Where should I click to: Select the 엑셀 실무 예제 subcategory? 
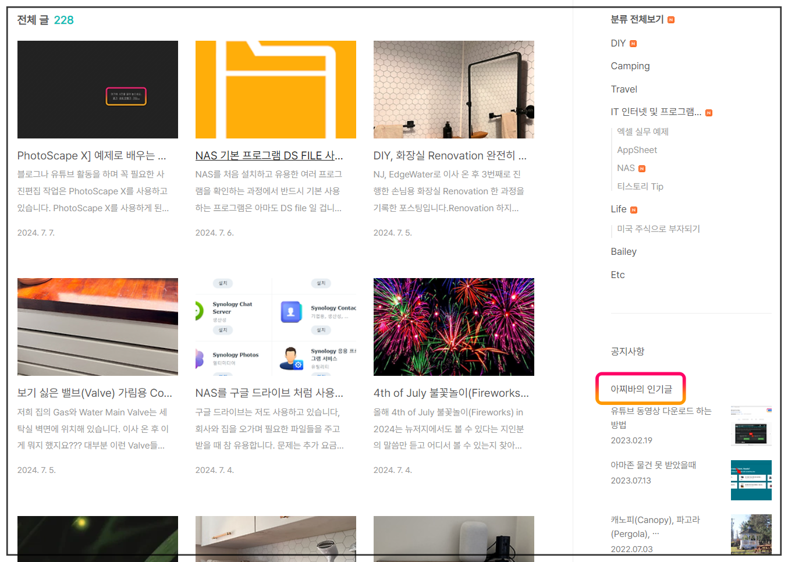point(643,131)
